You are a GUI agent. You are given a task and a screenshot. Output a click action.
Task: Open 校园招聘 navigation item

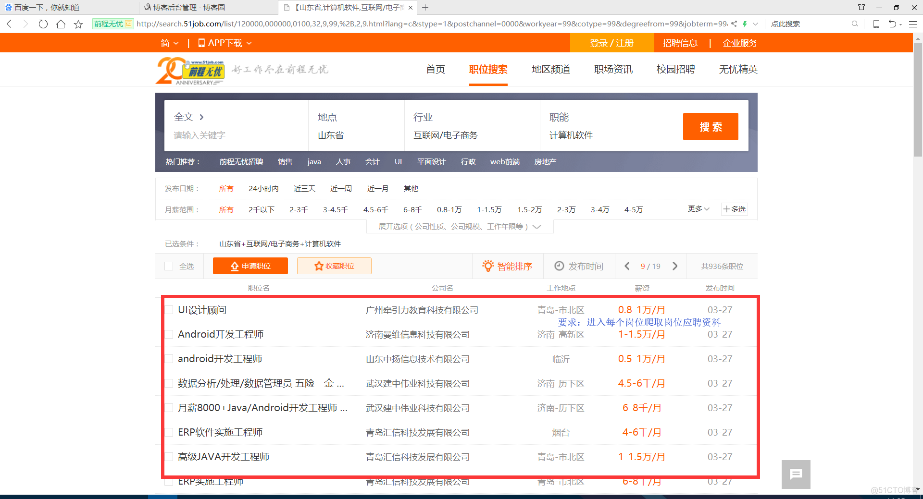pyautogui.click(x=676, y=70)
